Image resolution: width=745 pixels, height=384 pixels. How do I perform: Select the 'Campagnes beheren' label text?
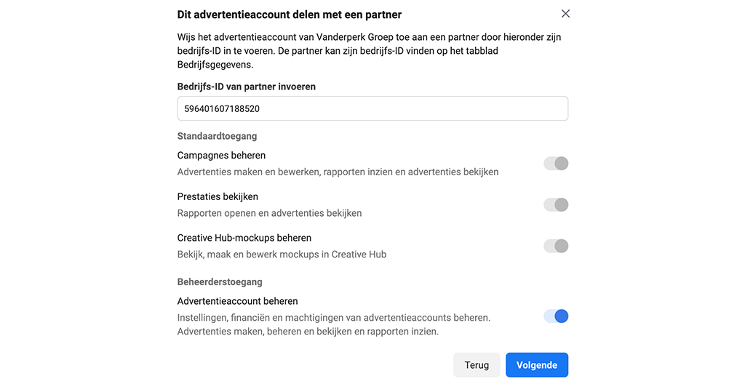pos(221,156)
